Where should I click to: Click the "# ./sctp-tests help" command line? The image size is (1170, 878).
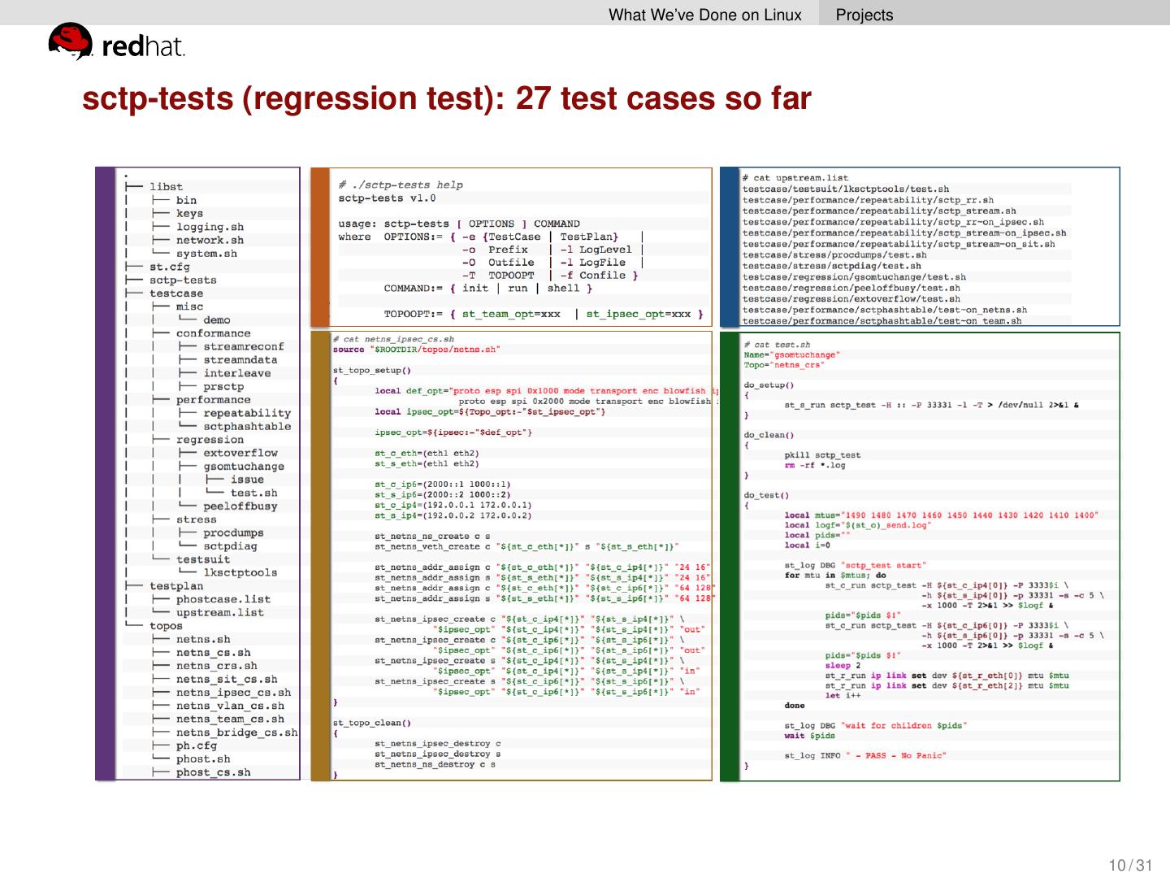[401, 185]
